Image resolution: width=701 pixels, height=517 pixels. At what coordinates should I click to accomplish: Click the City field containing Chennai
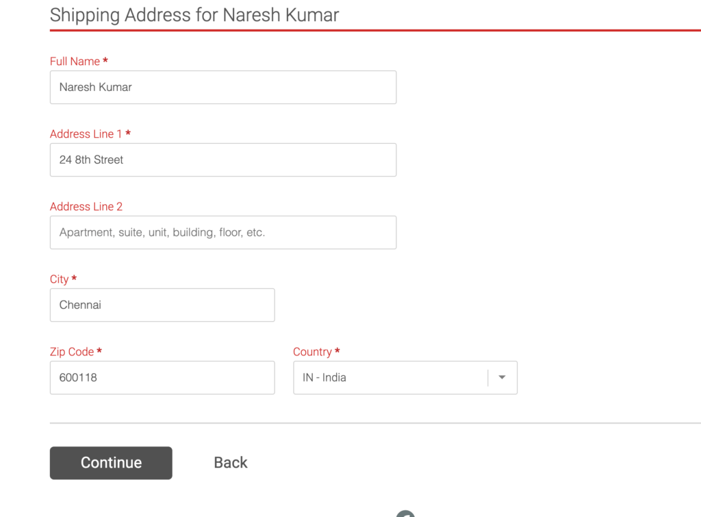click(162, 305)
